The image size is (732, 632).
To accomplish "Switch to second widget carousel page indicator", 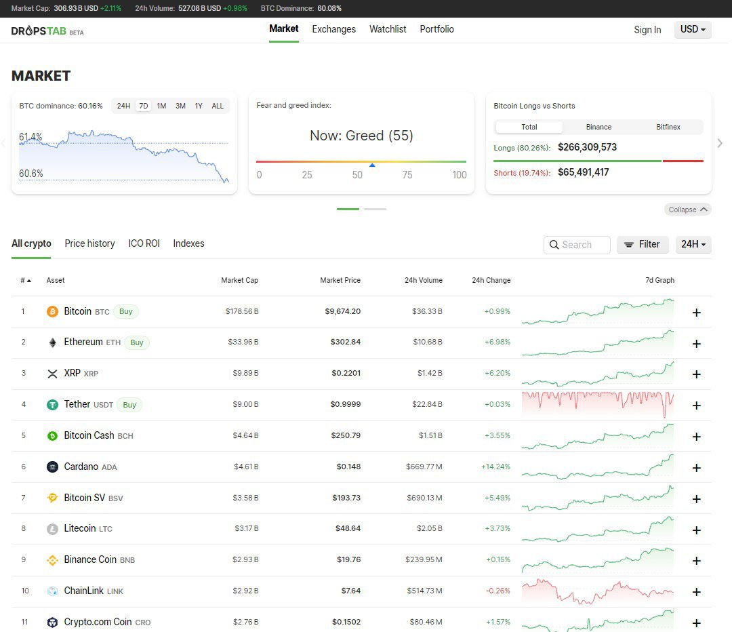I will [x=375, y=210].
